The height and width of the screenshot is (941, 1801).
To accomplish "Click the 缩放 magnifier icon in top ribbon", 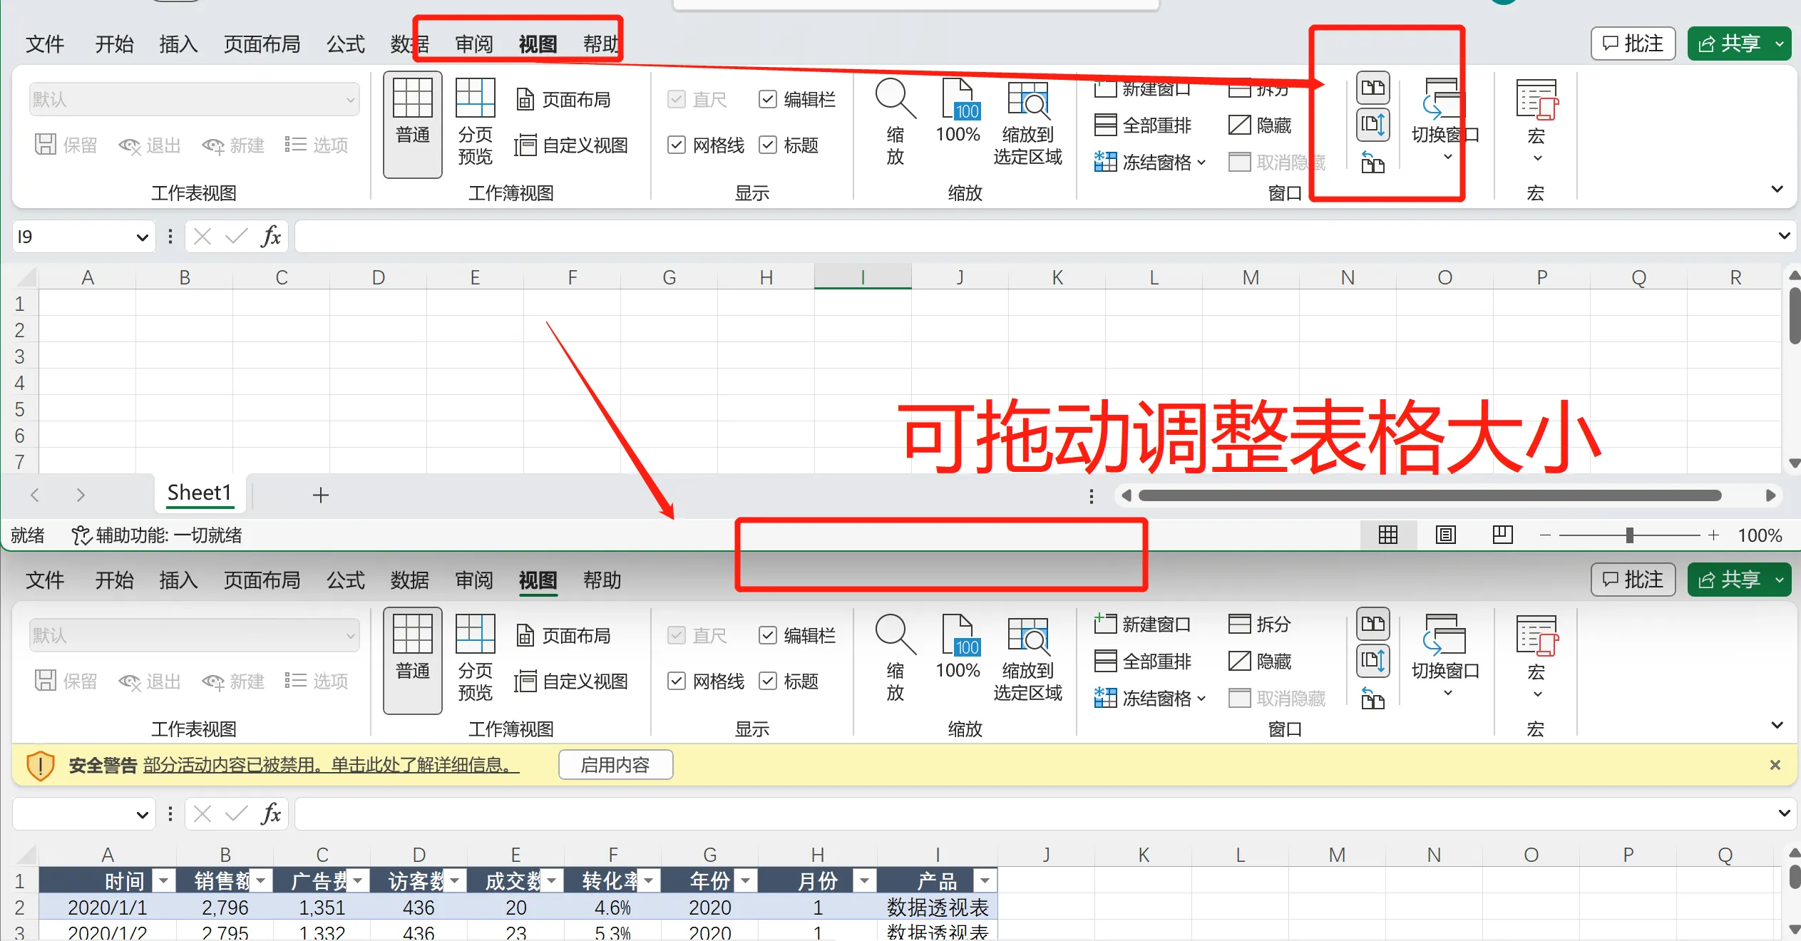I will pos(895,99).
